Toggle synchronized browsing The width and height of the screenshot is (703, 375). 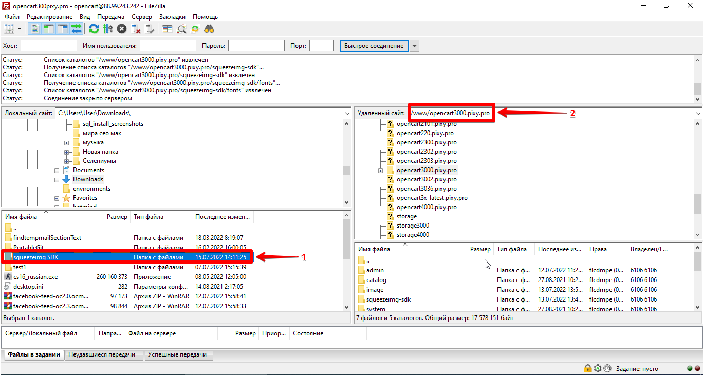195,29
